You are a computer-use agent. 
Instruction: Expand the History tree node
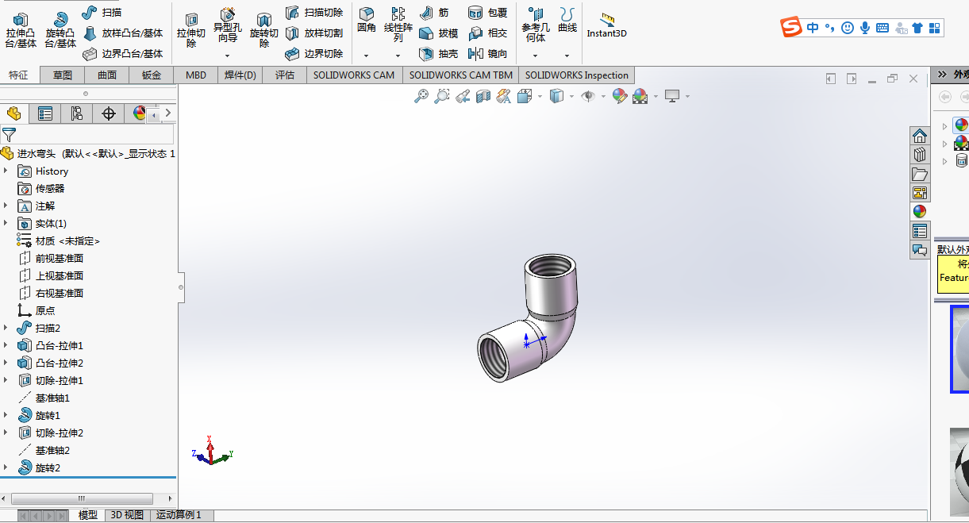[6, 171]
